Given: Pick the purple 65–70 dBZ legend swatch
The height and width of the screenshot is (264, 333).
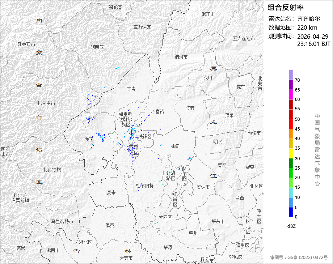Looking at the screenshot, I should 291,85.
